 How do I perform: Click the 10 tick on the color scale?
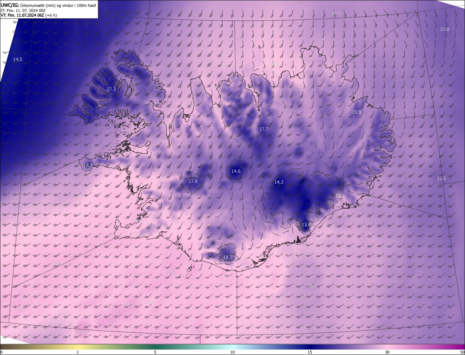232,352
